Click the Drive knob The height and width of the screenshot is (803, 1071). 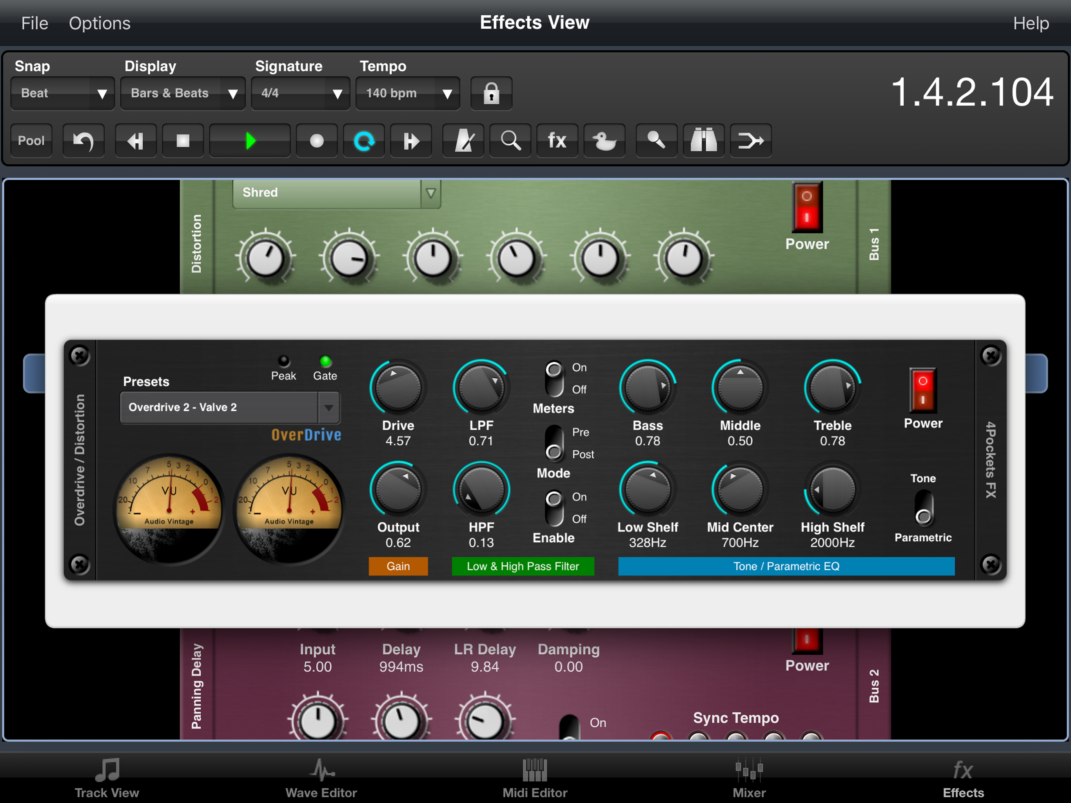[398, 388]
